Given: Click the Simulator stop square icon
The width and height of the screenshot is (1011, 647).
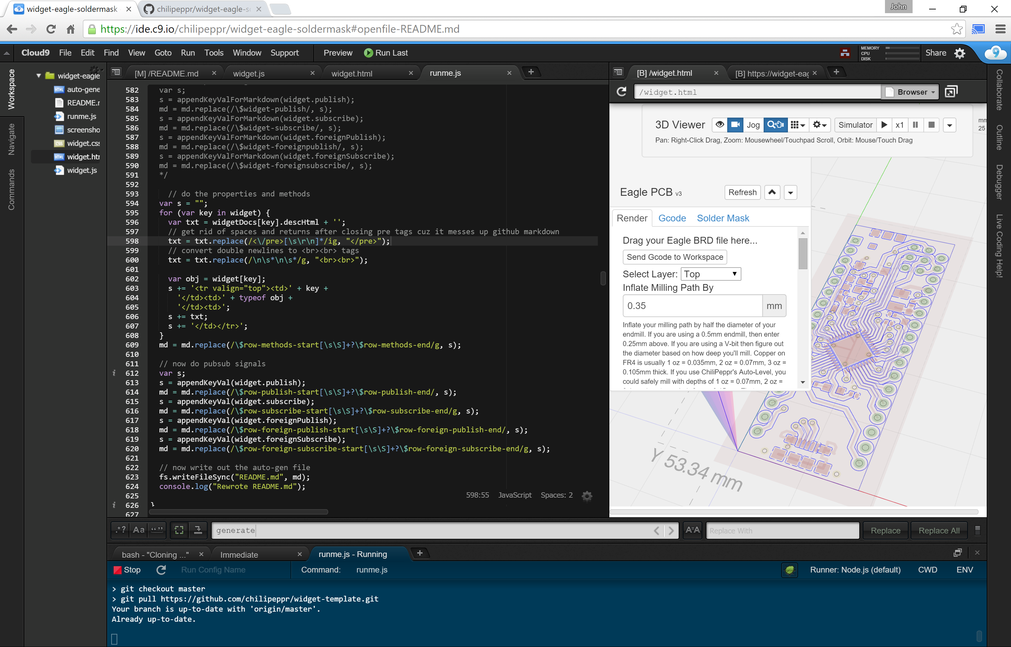Looking at the screenshot, I should click(x=931, y=125).
